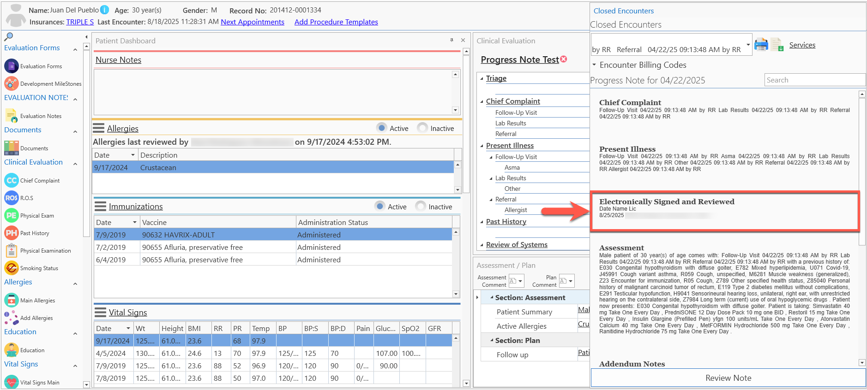Click the patient info icon beside Juan Del Pueblo
867x390 pixels.
105,10
